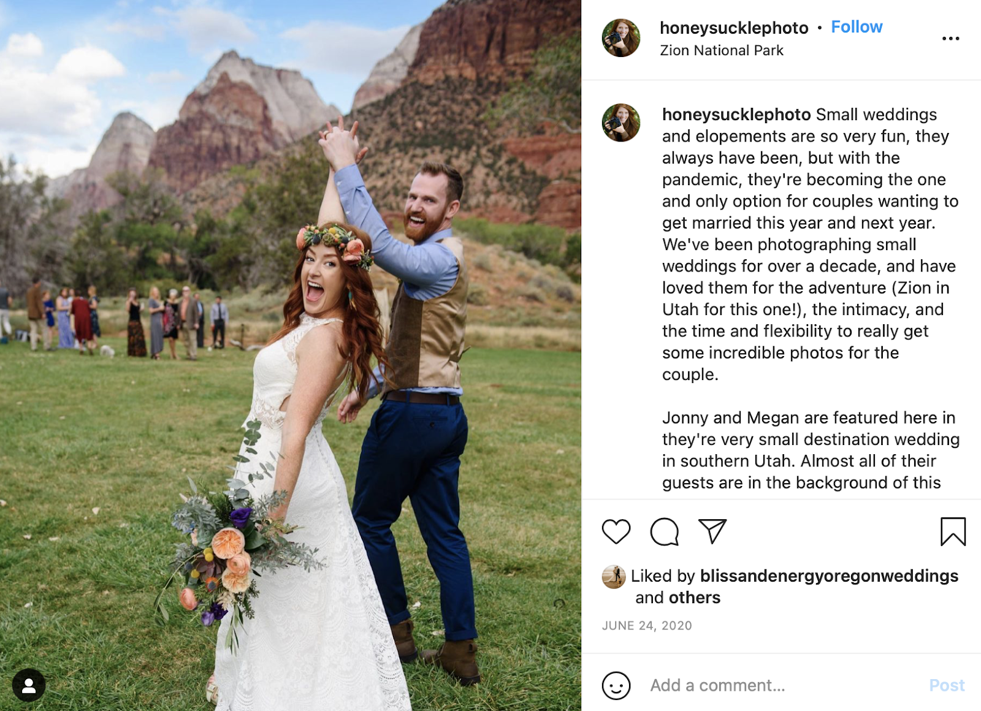Open comments via speech bubble icon
This screenshot has width=981, height=711.
pyautogui.click(x=665, y=531)
